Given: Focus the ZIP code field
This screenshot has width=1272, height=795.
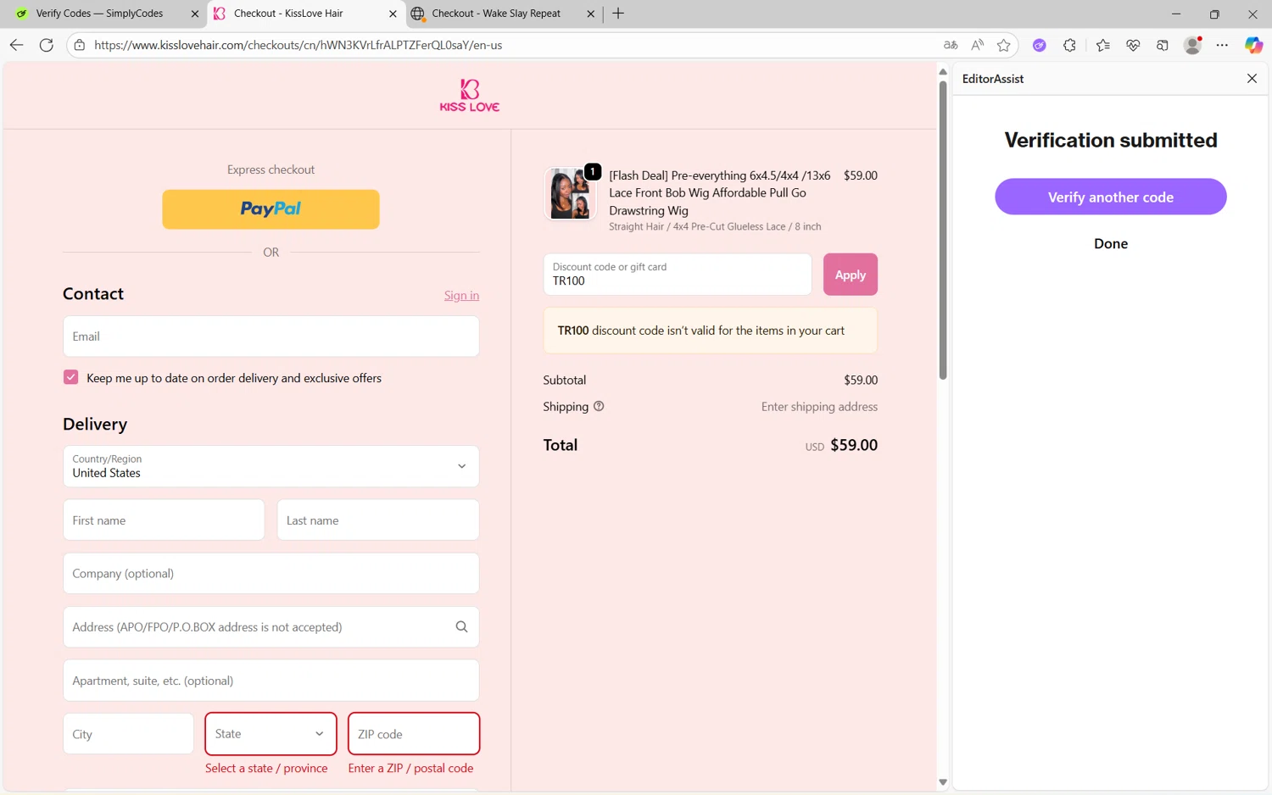Looking at the screenshot, I should click(x=414, y=734).
